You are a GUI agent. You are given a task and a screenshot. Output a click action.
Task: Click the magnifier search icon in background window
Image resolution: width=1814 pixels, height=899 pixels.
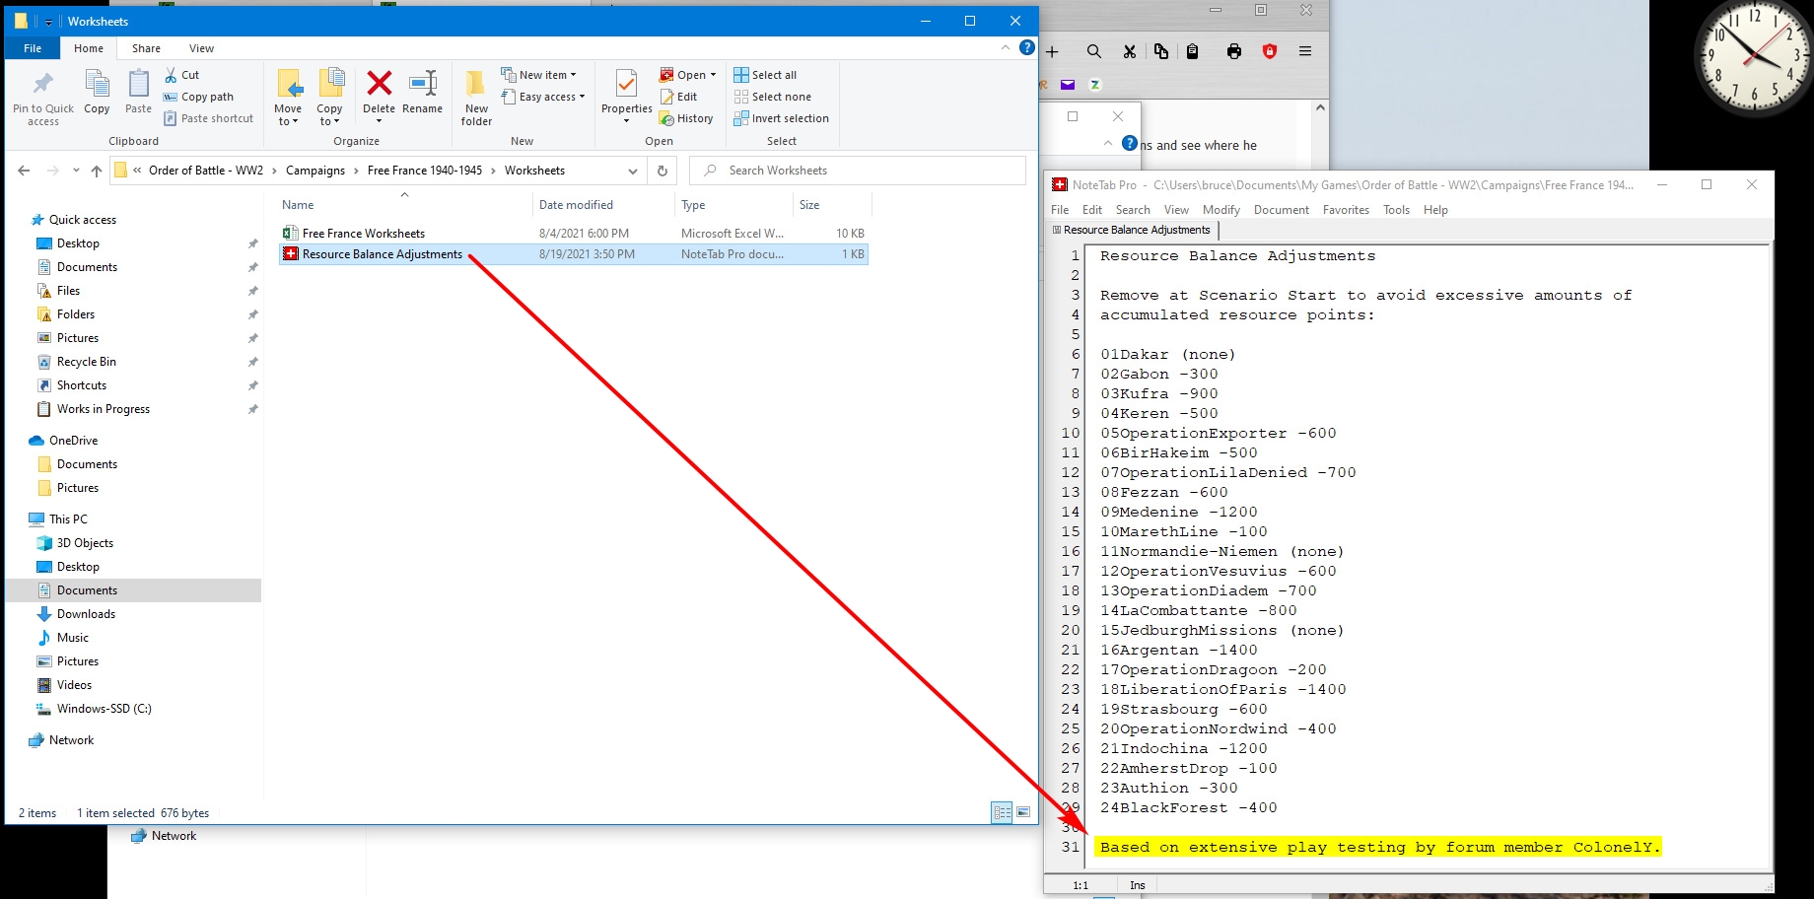click(1093, 51)
